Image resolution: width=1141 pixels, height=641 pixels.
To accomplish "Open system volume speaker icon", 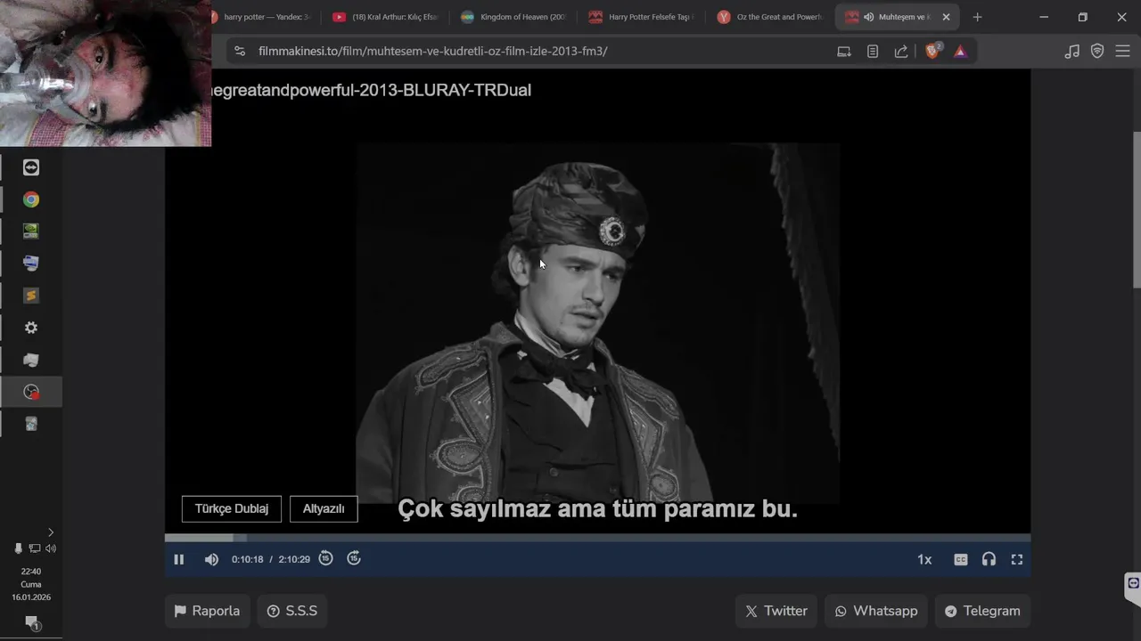I will (x=51, y=548).
